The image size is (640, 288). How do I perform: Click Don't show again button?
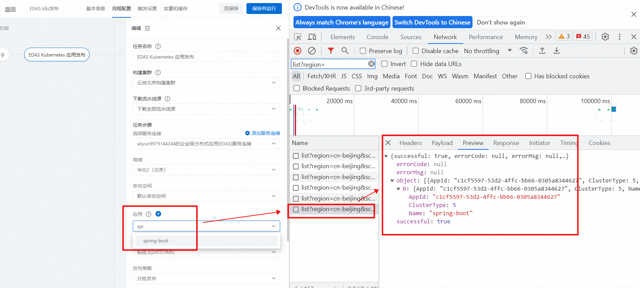pos(501,22)
